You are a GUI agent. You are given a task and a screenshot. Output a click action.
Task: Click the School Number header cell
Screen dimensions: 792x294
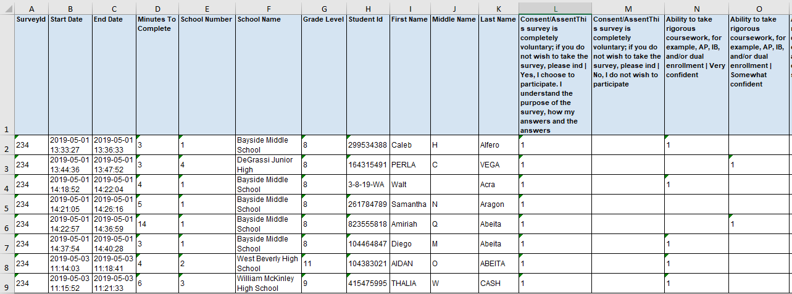(x=207, y=74)
